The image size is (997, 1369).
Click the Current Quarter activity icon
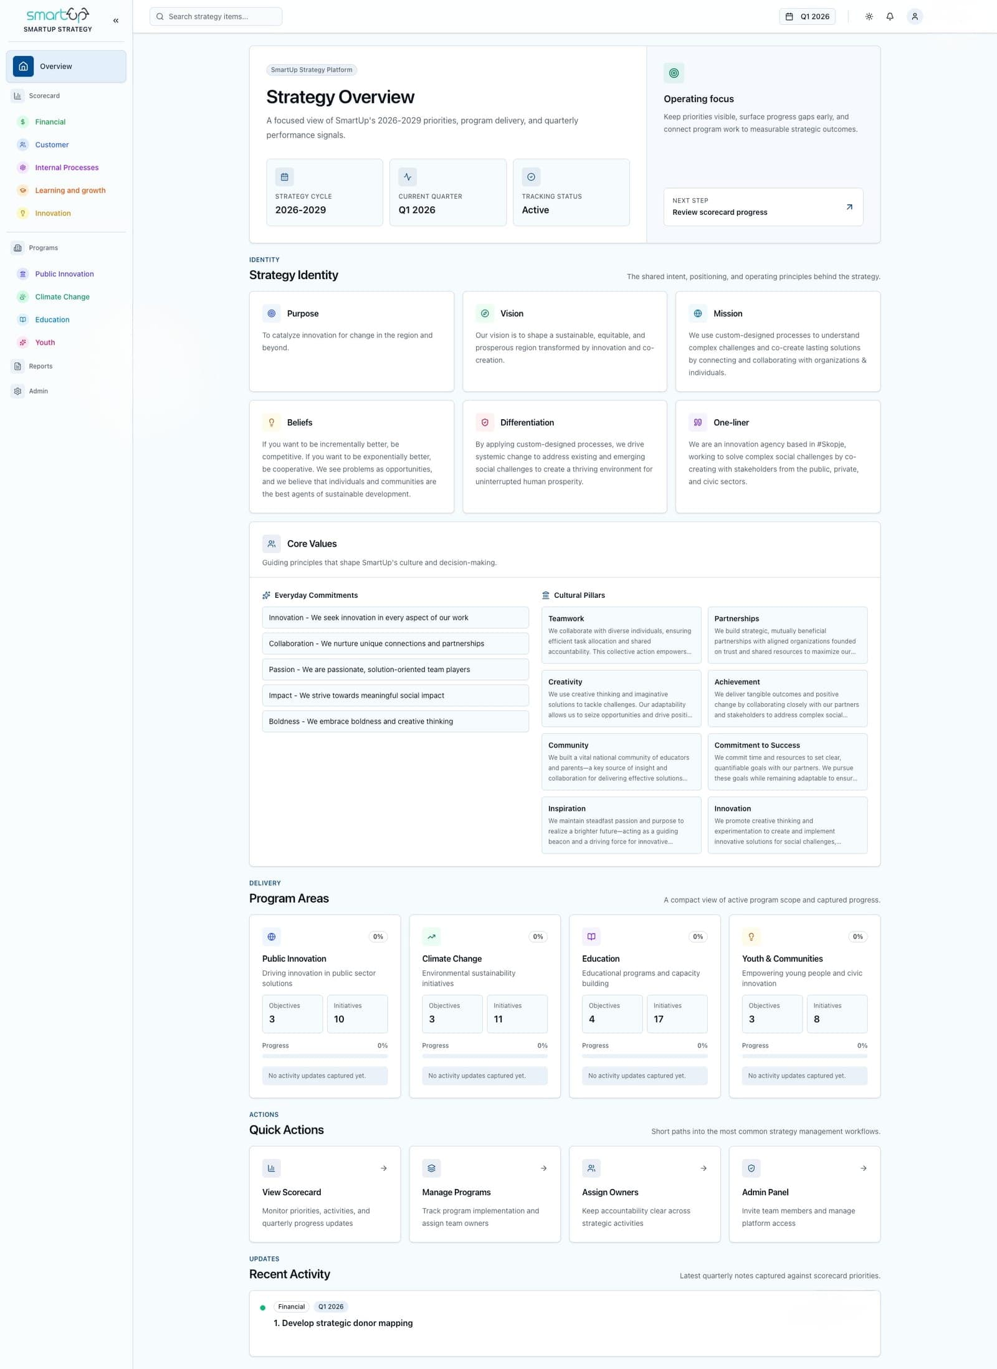(x=408, y=177)
